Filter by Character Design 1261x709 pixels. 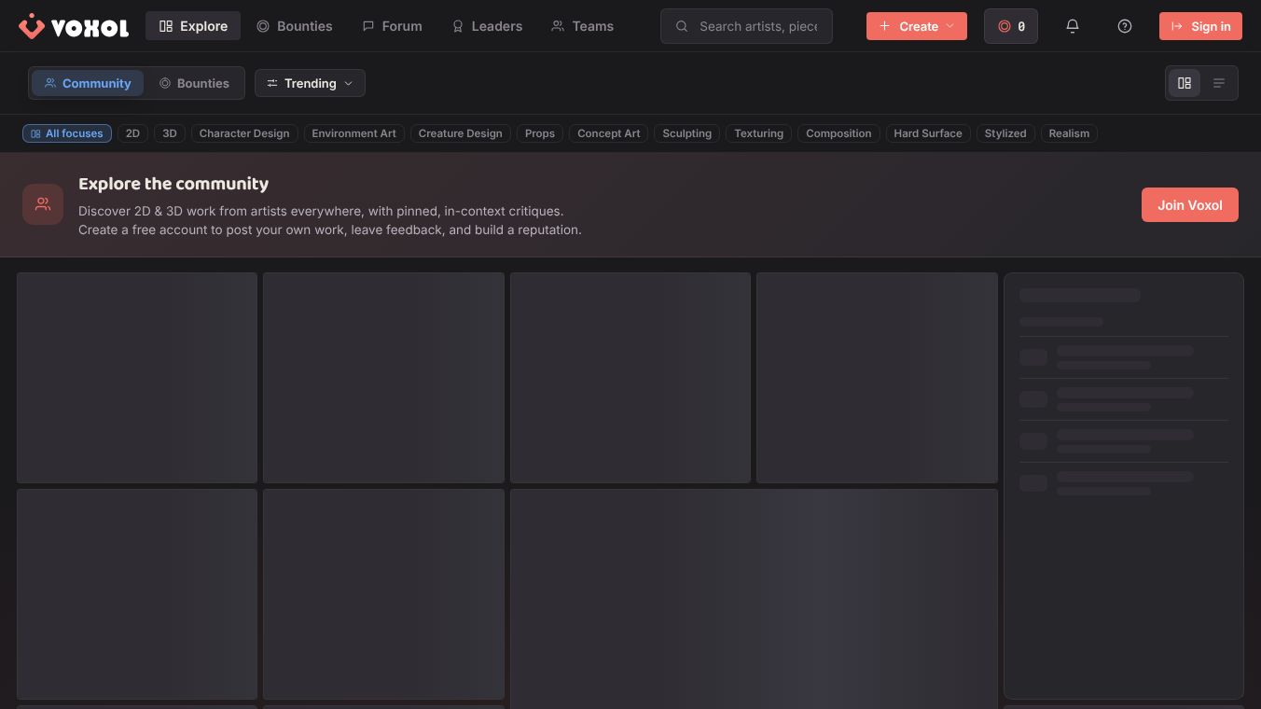[x=244, y=133]
